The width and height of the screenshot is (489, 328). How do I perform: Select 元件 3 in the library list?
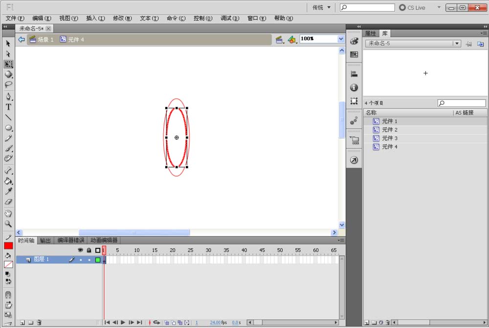click(x=390, y=138)
